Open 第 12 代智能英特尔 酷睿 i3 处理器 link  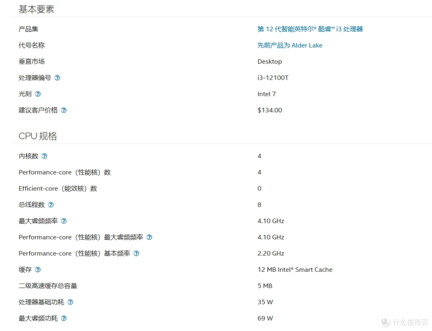coord(310,29)
